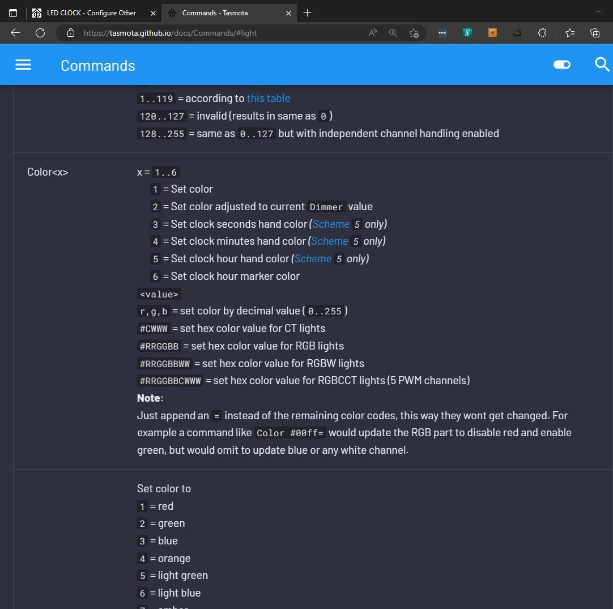This screenshot has width=613, height=609.
Task: Select the Commands - Tasmota tab
Action: point(221,12)
